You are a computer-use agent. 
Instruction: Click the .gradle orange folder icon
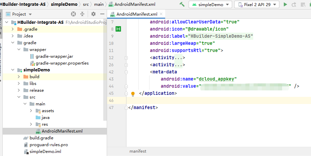20,29
